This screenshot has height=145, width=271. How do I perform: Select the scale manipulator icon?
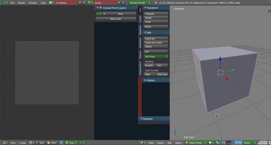coord(240,143)
